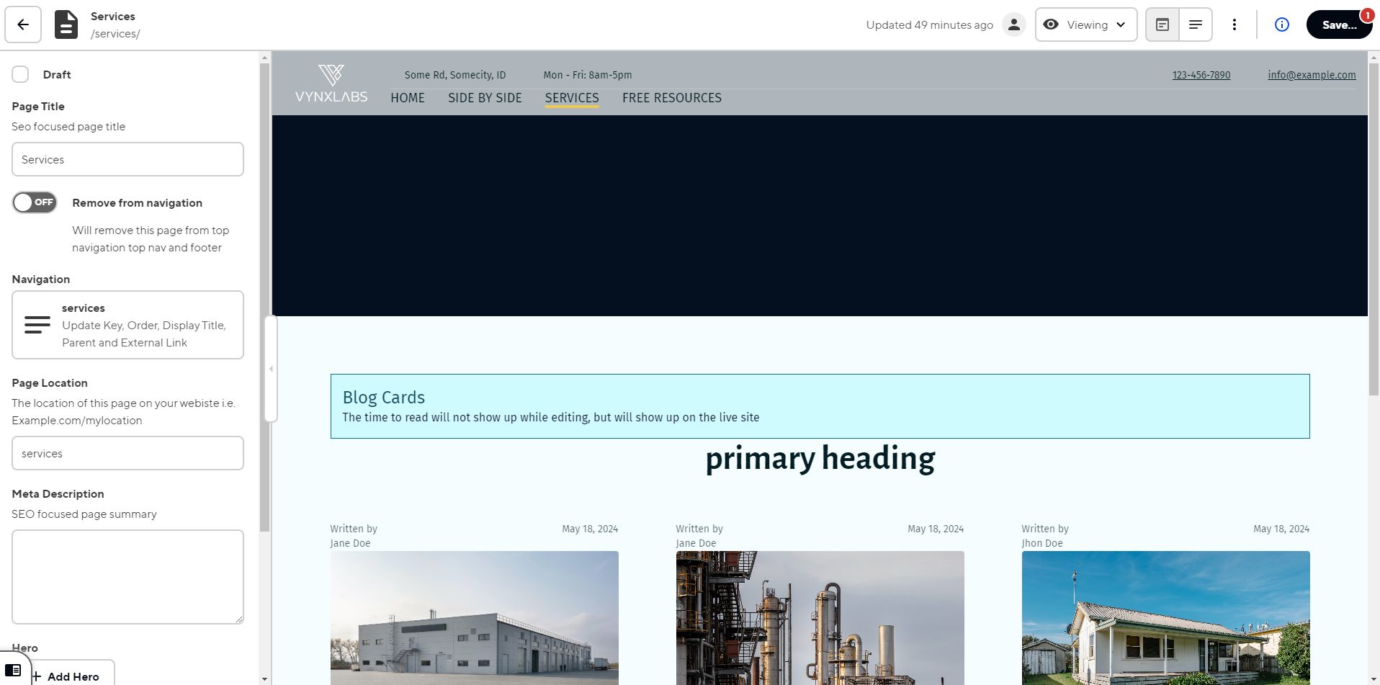
Task: Click the back arrow button
Action: click(23, 25)
